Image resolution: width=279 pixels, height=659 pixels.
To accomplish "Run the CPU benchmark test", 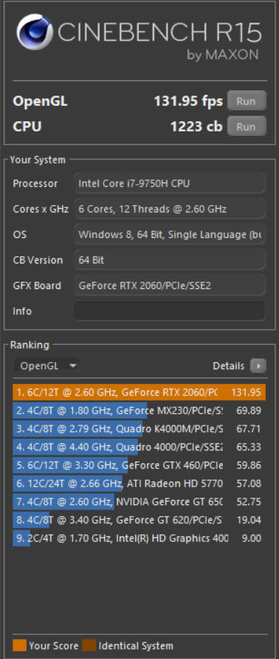I will [247, 126].
